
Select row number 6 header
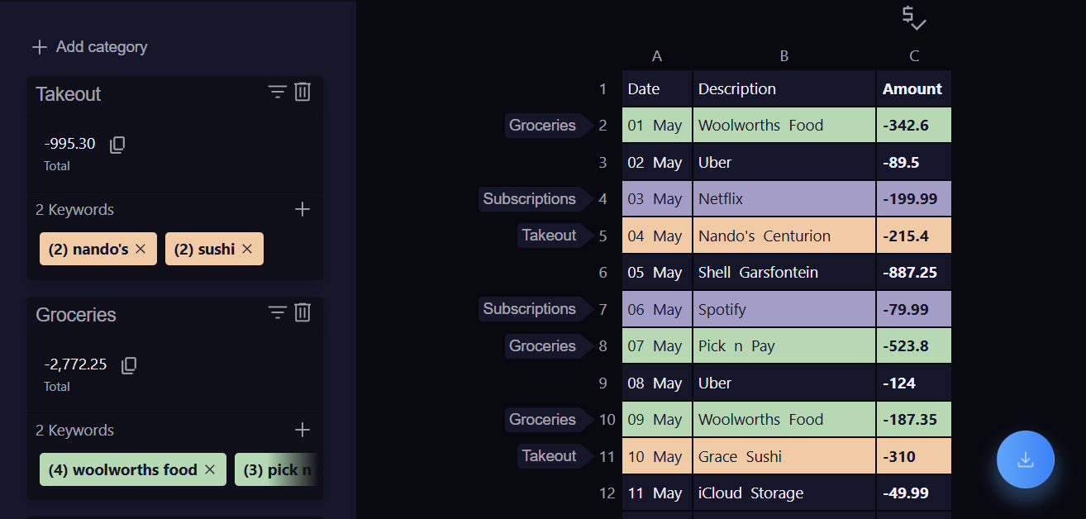tap(603, 273)
